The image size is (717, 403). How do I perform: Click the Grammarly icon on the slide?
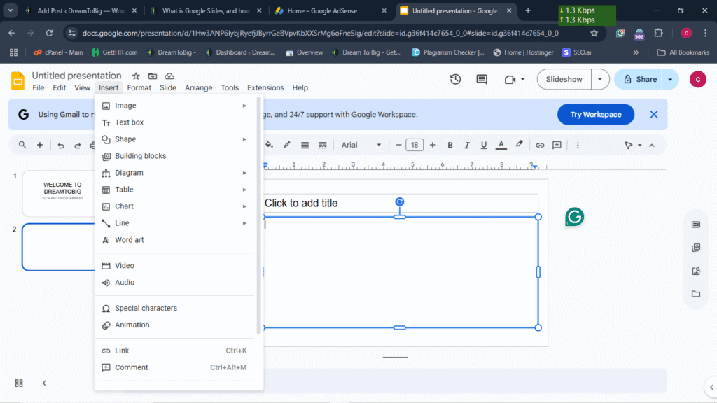click(574, 217)
